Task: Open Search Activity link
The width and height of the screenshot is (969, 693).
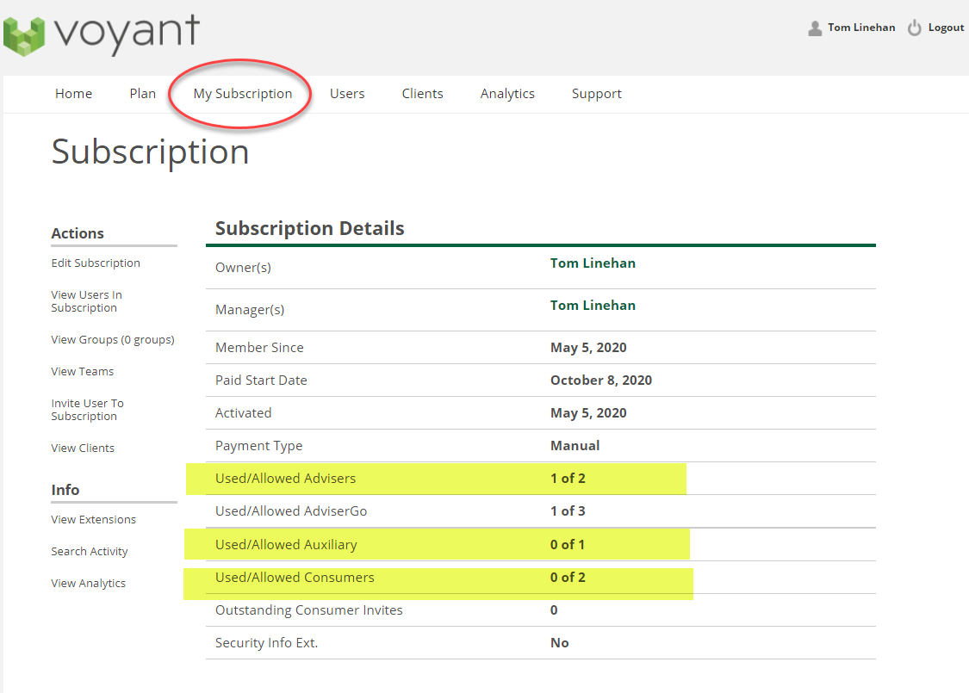Action: [90, 552]
